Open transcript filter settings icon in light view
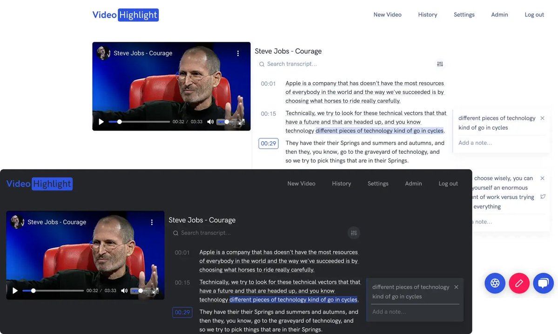Viewport: 558px width, 334px height. pos(440,64)
